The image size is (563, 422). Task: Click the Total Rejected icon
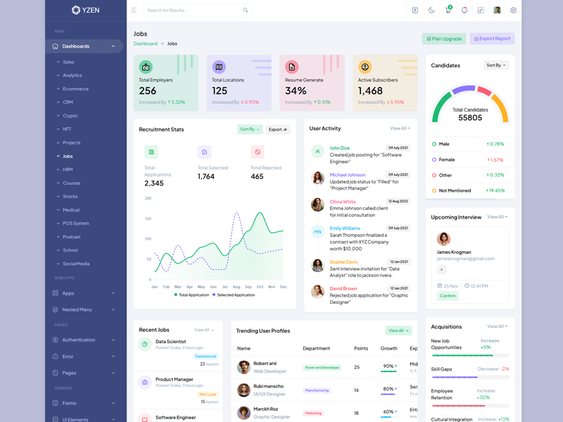click(258, 152)
